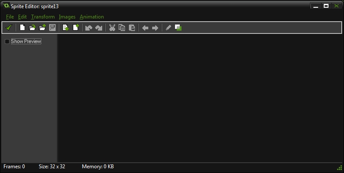Click the green dotted grip in status bar corner
Image resolution: width=344 pixels, height=173 pixels.
(340, 168)
